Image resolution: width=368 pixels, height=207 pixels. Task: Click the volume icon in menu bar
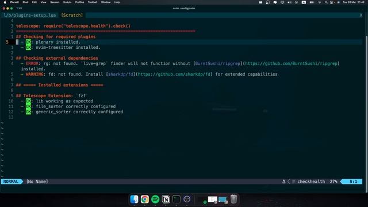[x=289, y=2]
